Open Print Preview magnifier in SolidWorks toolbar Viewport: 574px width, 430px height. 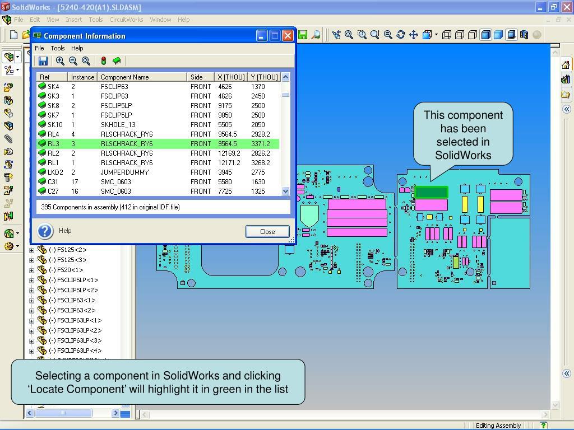tap(316, 35)
